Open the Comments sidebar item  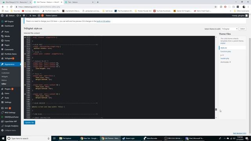pos(9,50)
